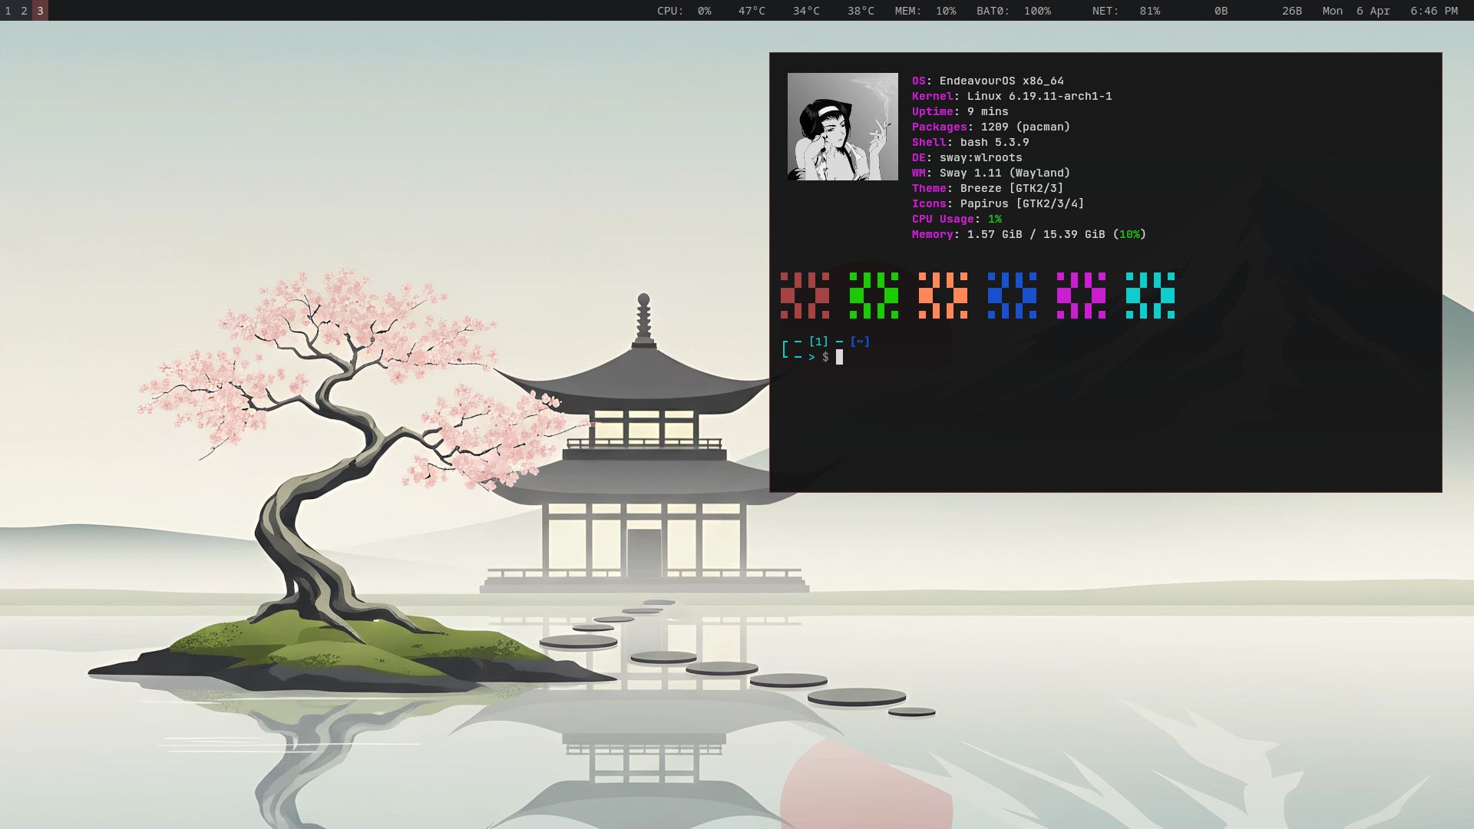Click the BAT0 battery status indicator
Image resolution: width=1474 pixels, height=829 pixels.
(1013, 11)
